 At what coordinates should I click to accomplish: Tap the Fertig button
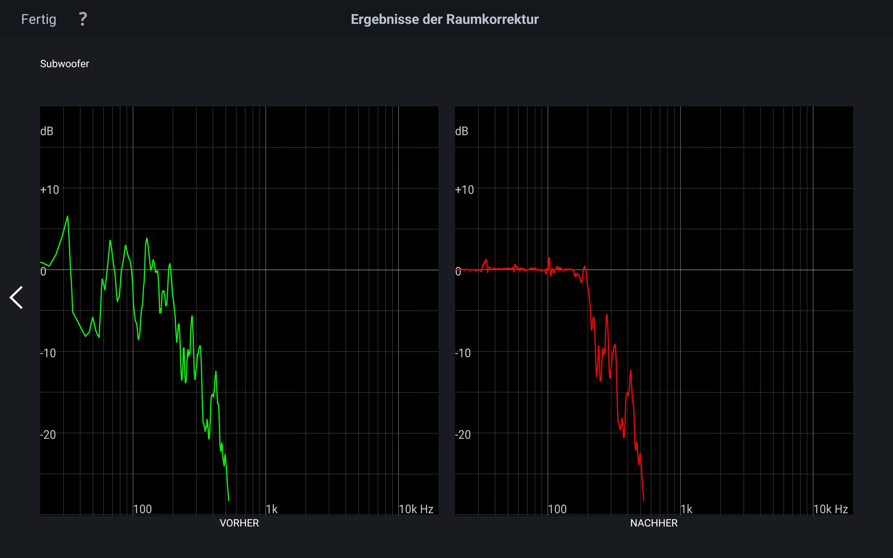click(38, 19)
